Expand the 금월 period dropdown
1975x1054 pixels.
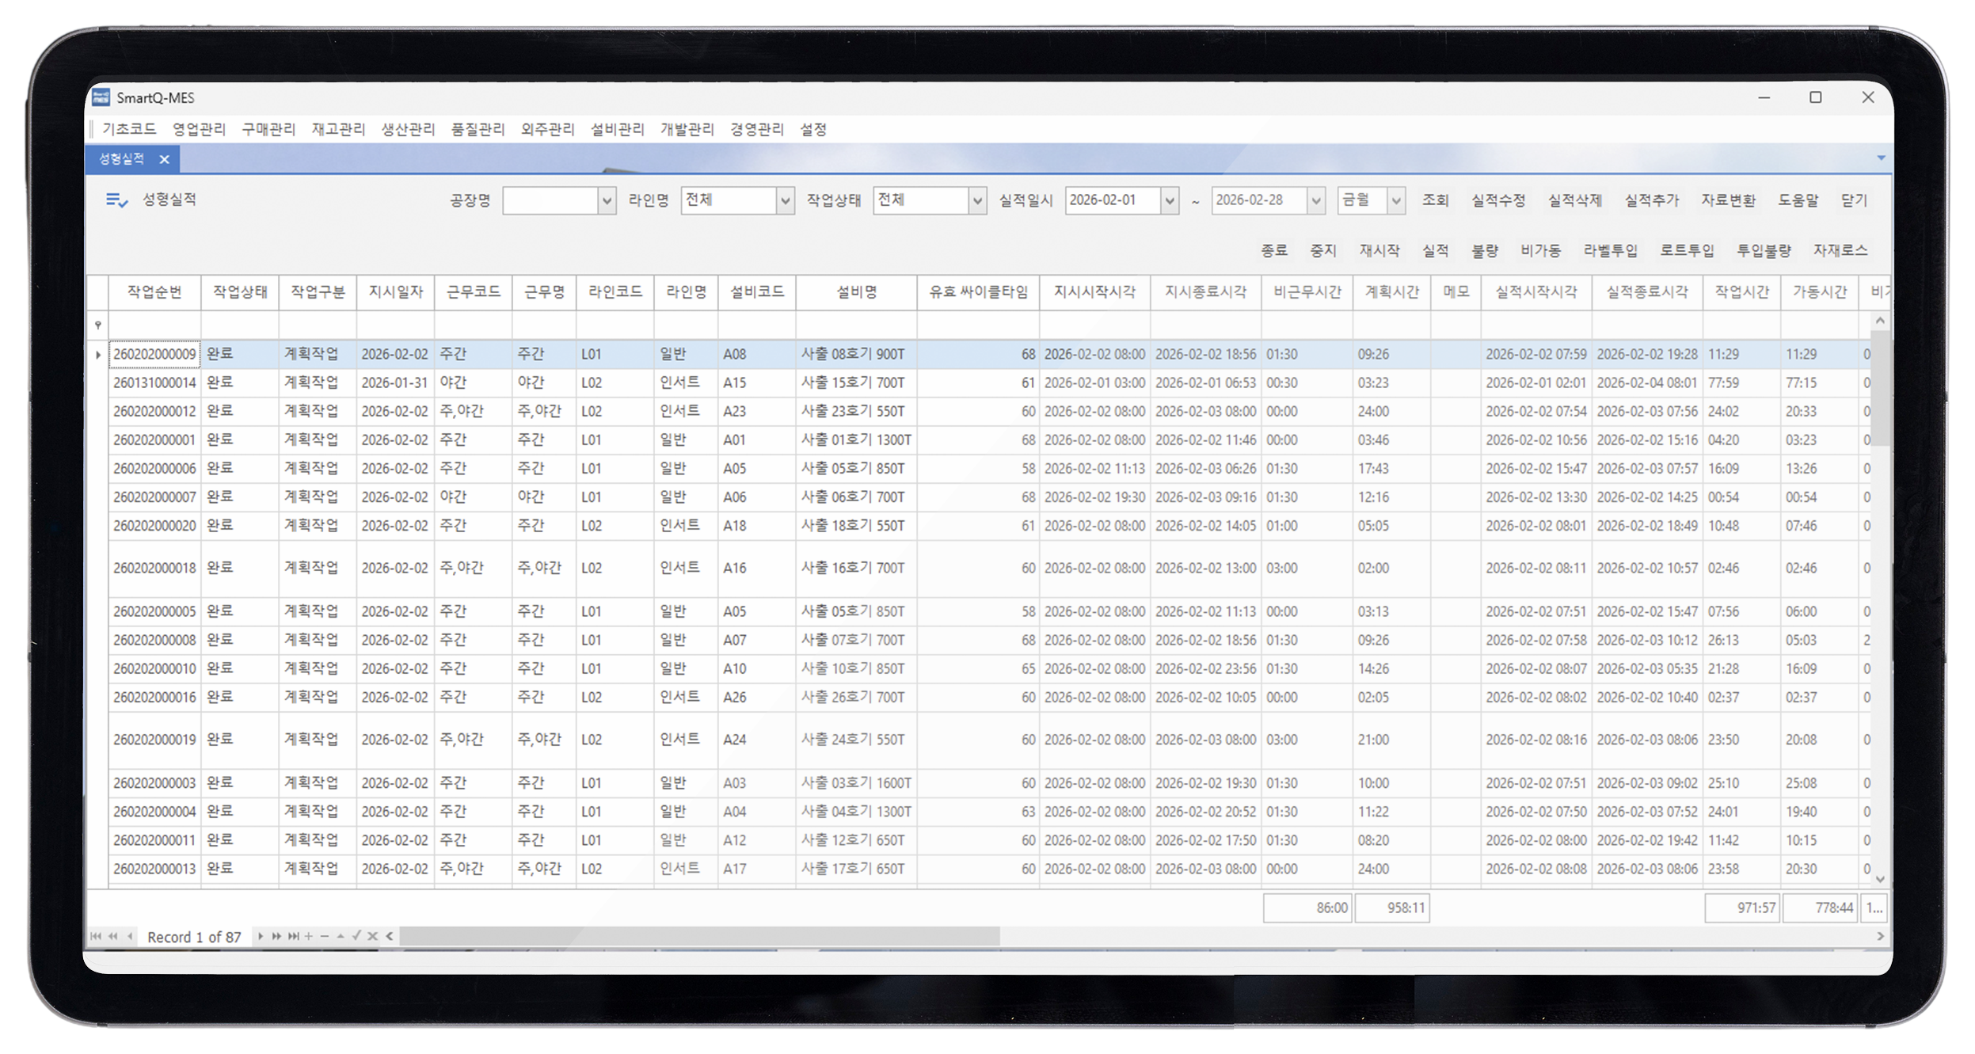(1396, 201)
